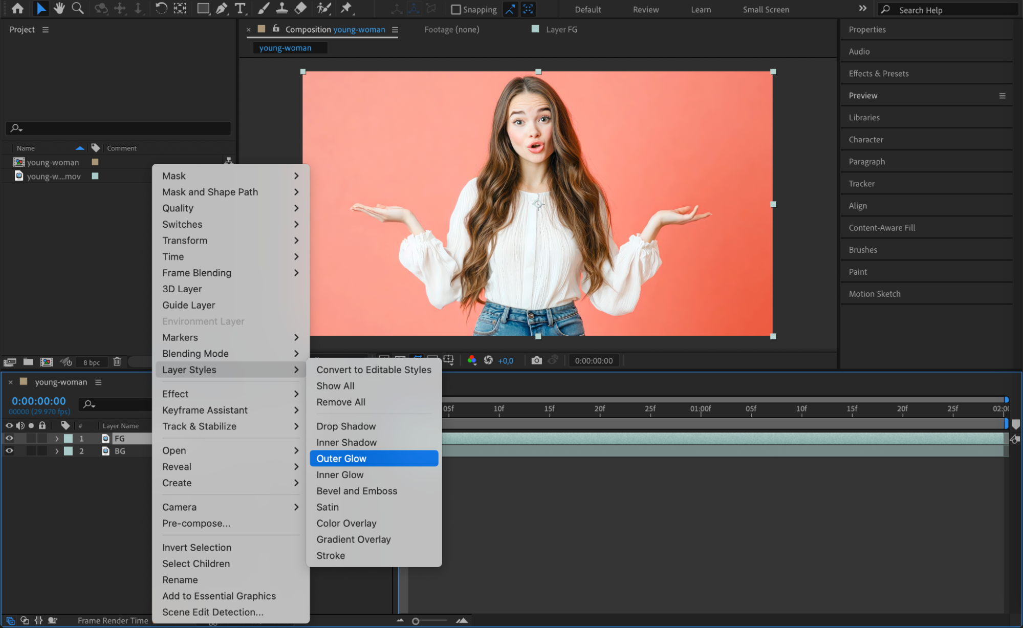Hide the BG layer with eye toggle

[9, 451]
